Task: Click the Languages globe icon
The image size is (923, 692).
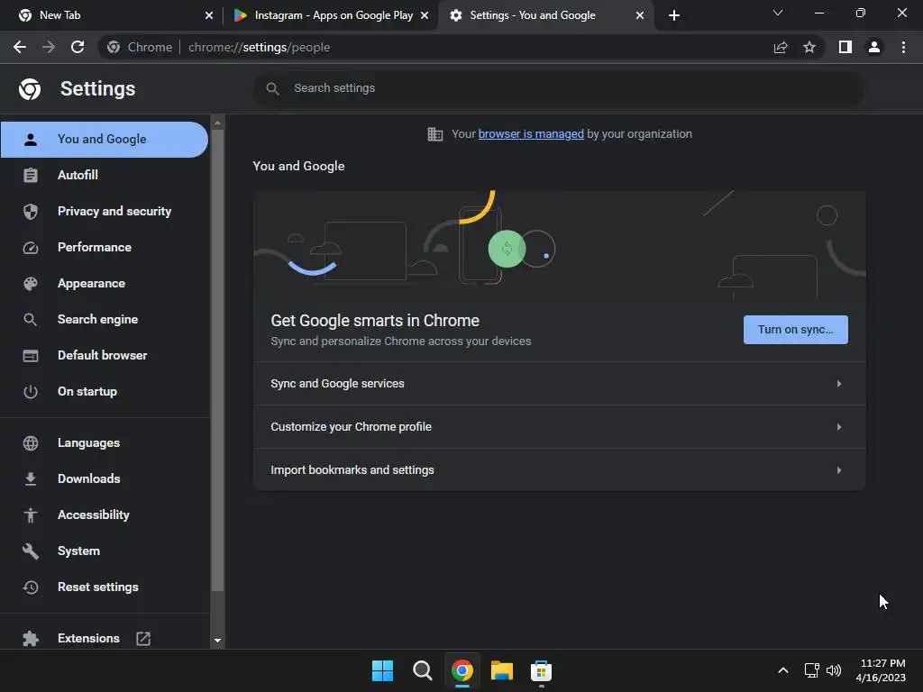Action: (x=30, y=443)
